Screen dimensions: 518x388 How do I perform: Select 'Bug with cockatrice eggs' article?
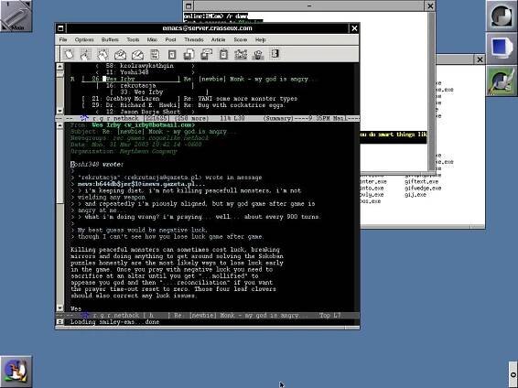point(183,105)
